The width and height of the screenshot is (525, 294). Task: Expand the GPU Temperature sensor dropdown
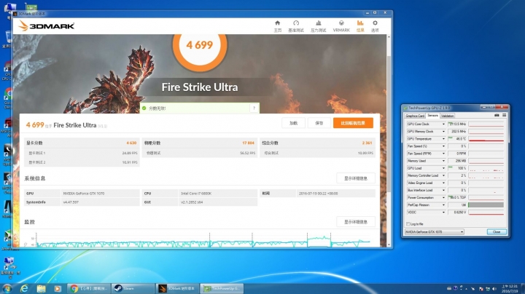pos(443,139)
